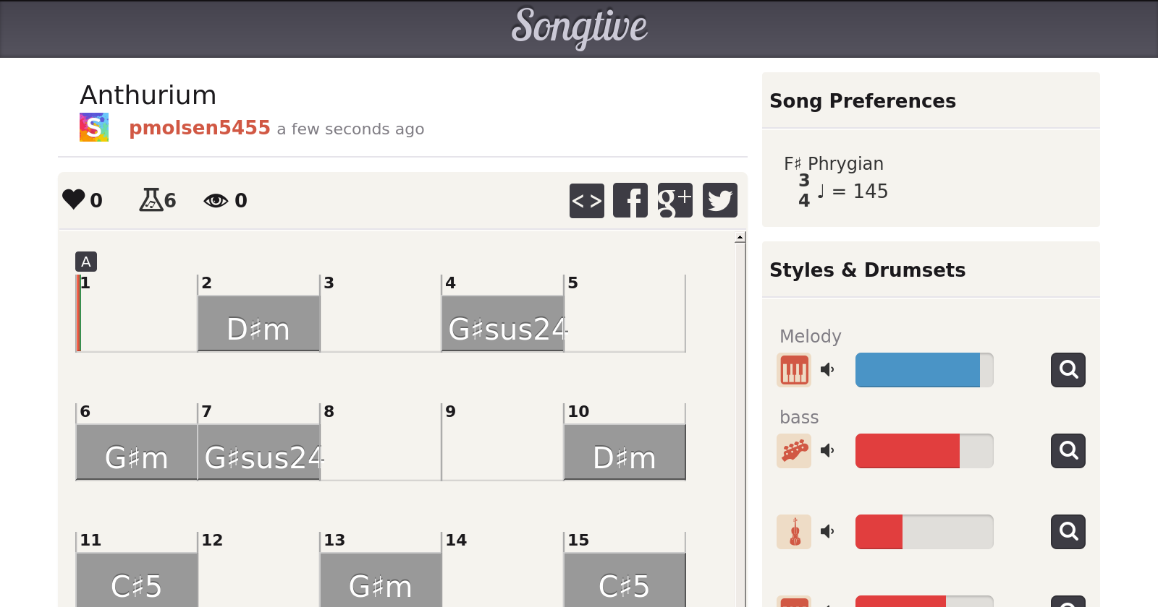Open bass style search
Viewport: 1158px width, 607px height.
1068,451
